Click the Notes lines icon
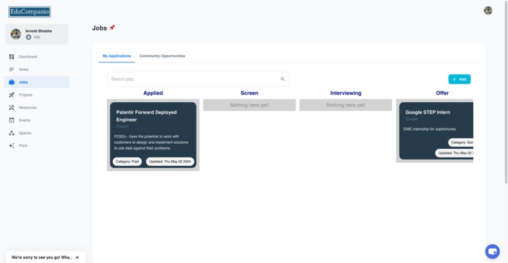The height and width of the screenshot is (263, 508). 12,69
